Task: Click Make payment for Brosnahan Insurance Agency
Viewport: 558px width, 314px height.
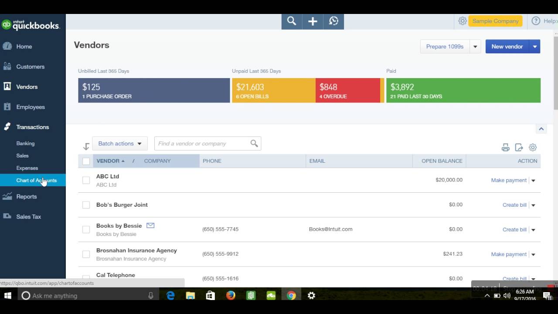Action: coord(509,254)
